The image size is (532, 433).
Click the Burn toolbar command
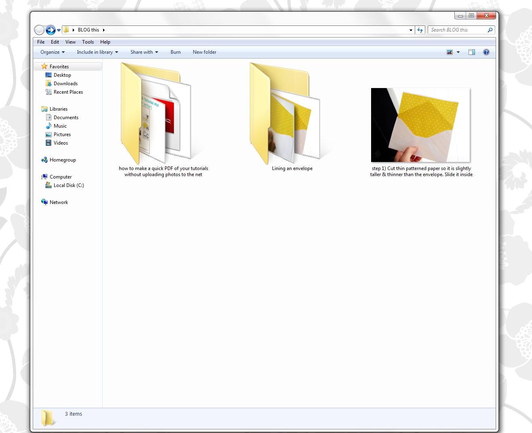(x=175, y=52)
